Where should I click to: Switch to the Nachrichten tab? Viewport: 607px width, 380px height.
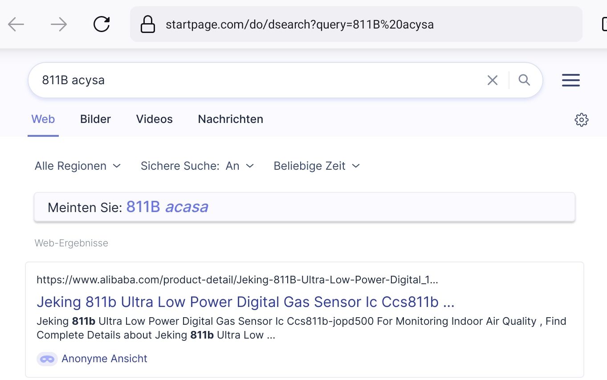tap(230, 119)
